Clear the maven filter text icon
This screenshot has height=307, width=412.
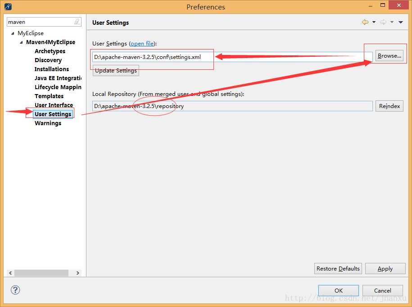[x=77, y=22]
